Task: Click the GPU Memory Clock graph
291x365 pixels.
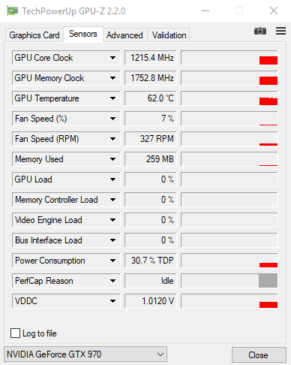Action: click(229, 78)
